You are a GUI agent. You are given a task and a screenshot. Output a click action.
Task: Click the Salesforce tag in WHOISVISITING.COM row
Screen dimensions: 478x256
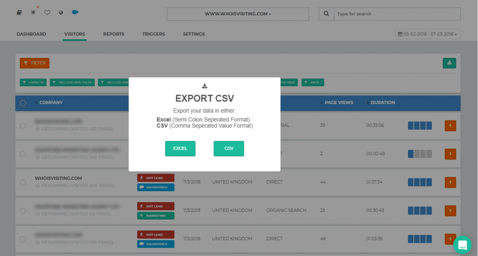(156, 187)
